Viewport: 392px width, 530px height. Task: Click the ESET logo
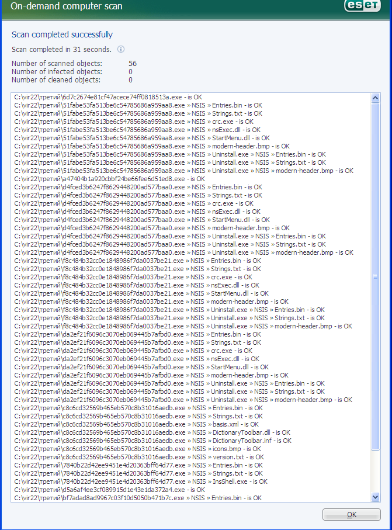tap(362, 5)
